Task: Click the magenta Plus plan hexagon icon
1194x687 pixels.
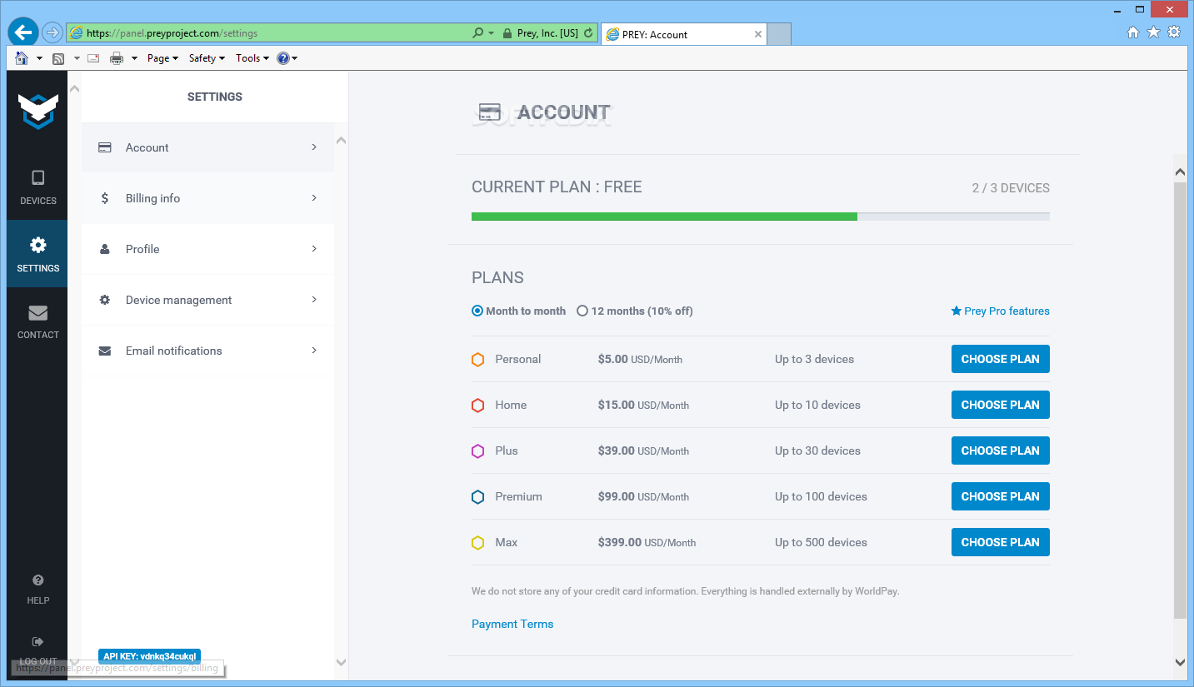Action: pyautogui.click(x=477, y=451)
